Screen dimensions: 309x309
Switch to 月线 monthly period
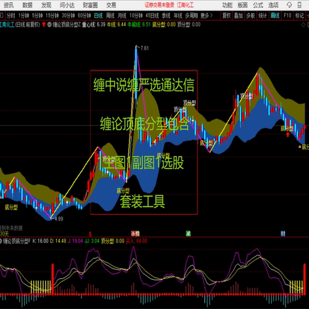click(x=122, y=15)
